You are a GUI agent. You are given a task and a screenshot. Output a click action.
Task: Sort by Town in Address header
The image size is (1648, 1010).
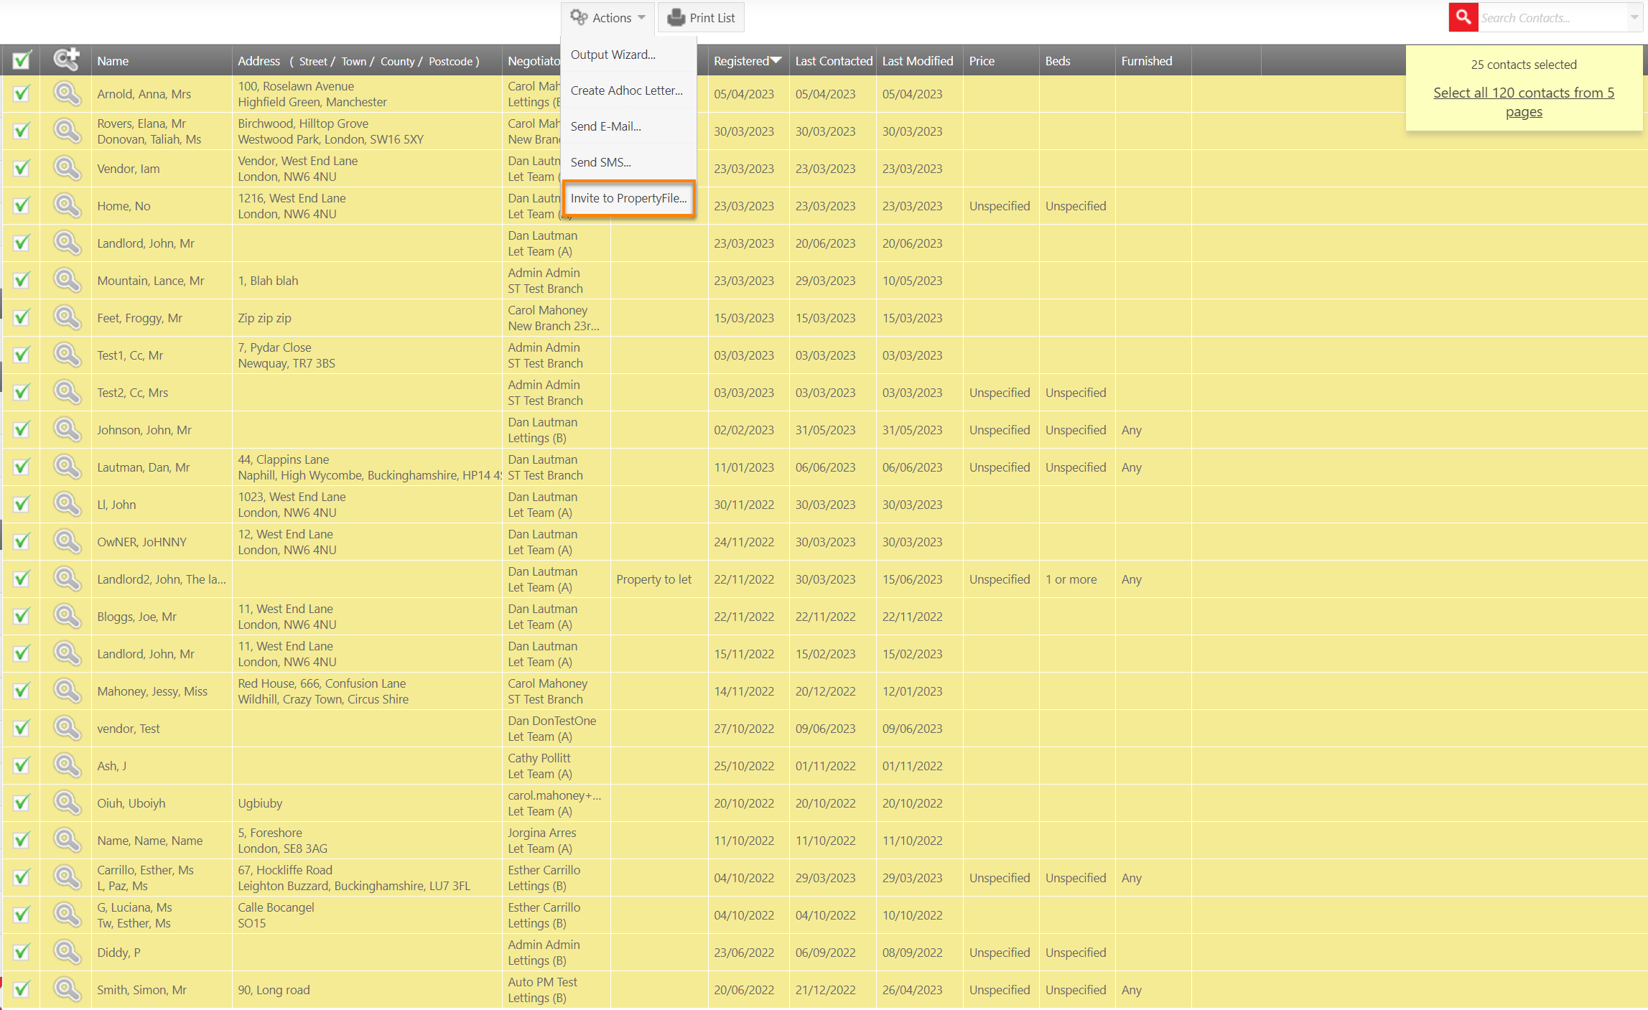[x=354, y=62]
